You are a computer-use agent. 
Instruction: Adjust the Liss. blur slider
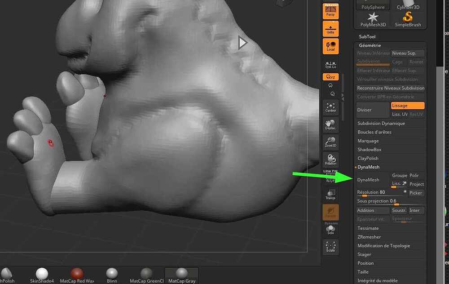[x=400, y=184]
